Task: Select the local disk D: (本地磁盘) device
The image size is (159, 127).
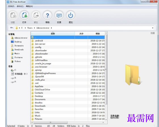Action: (19, 74)
